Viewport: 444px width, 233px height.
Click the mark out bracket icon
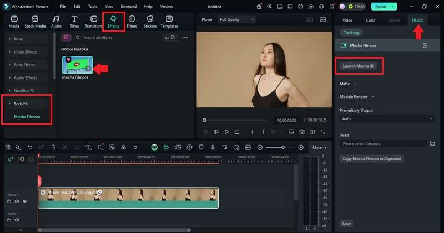point(263,132)
